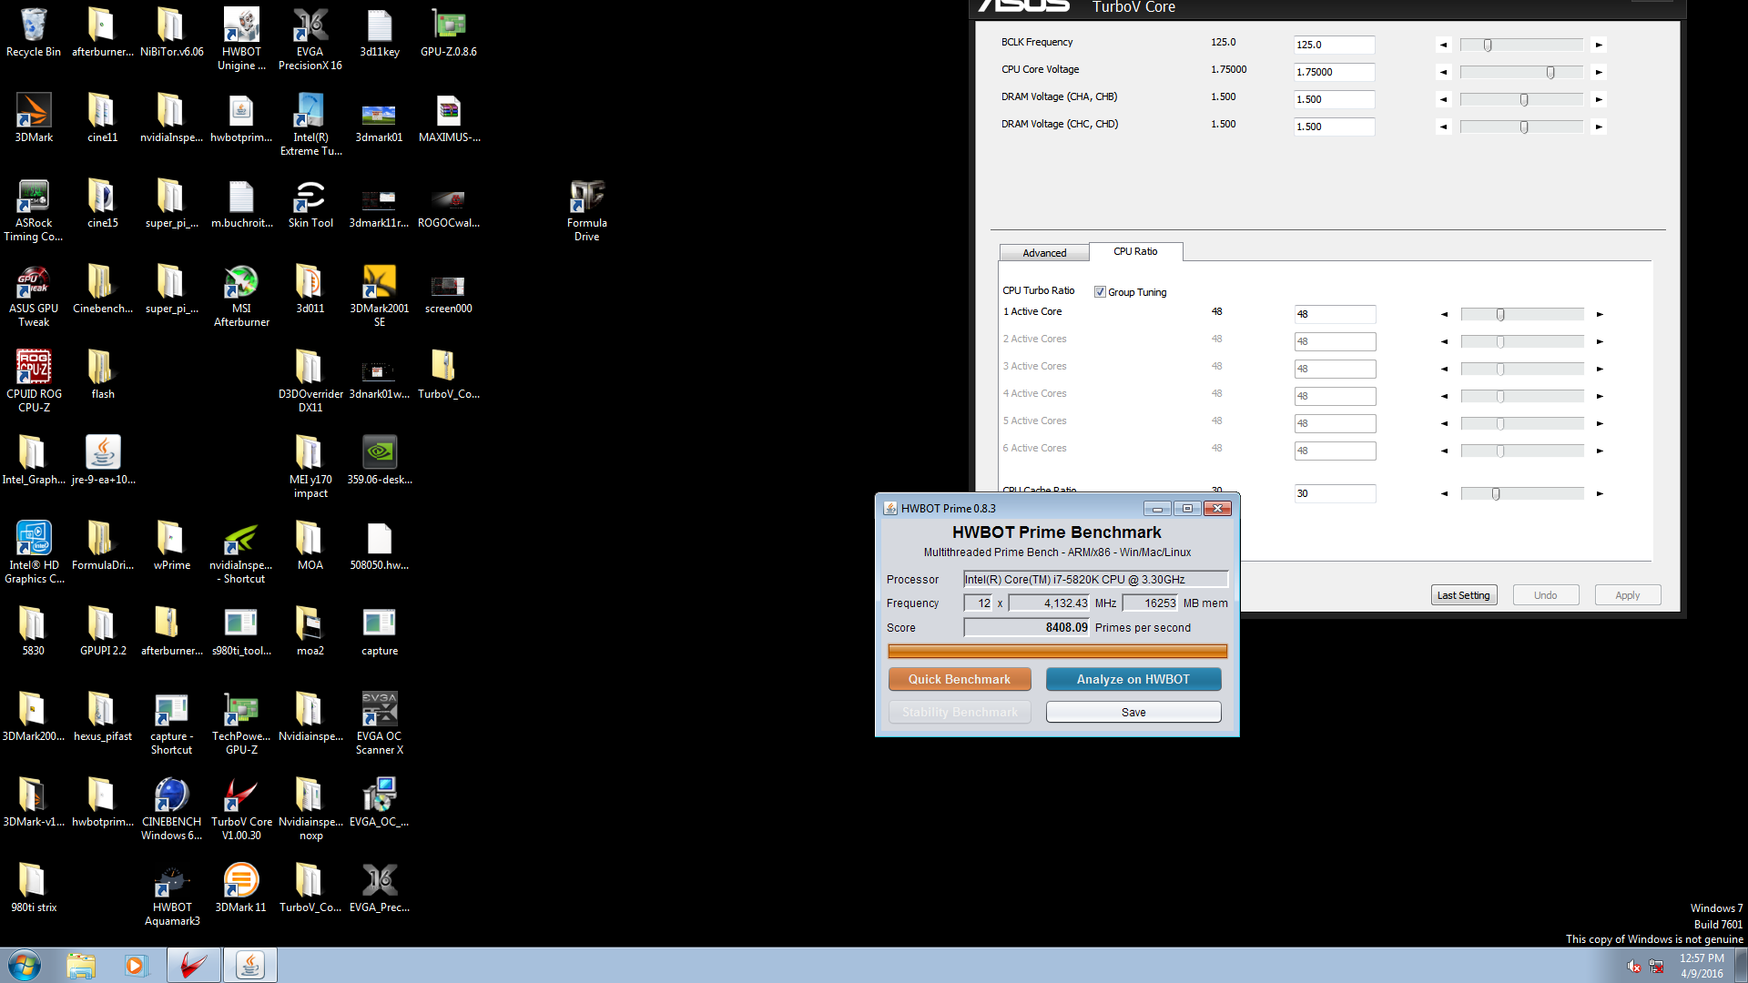Click the 1 Active Core ratio input field
1748x983 pixels.
click(1335, 314)
